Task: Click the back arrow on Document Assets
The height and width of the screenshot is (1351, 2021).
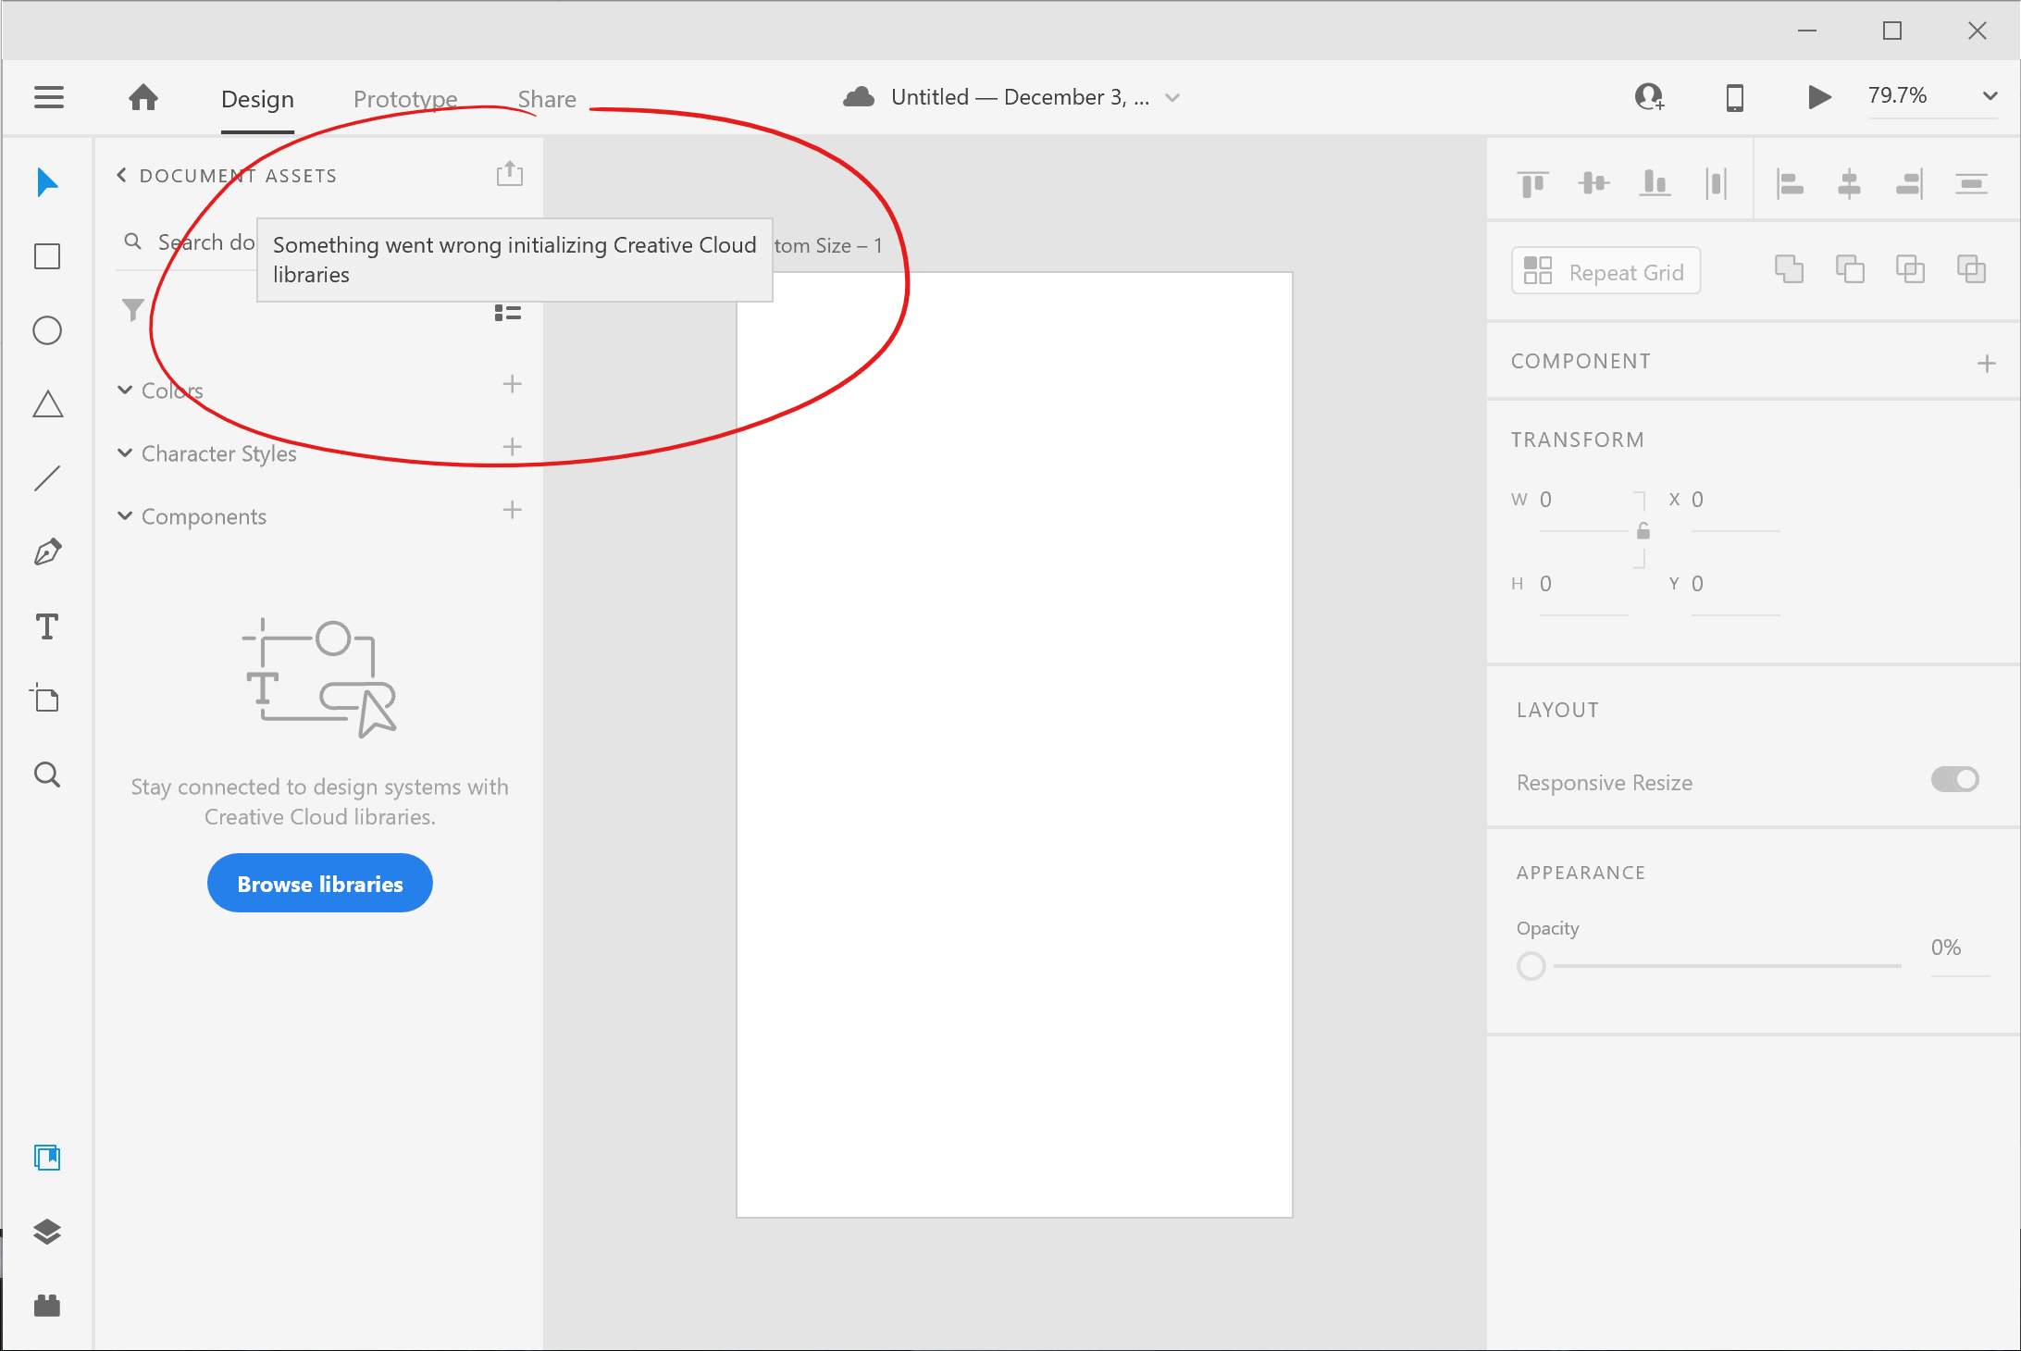Action: pyautogui.click(x=121, y=175)
